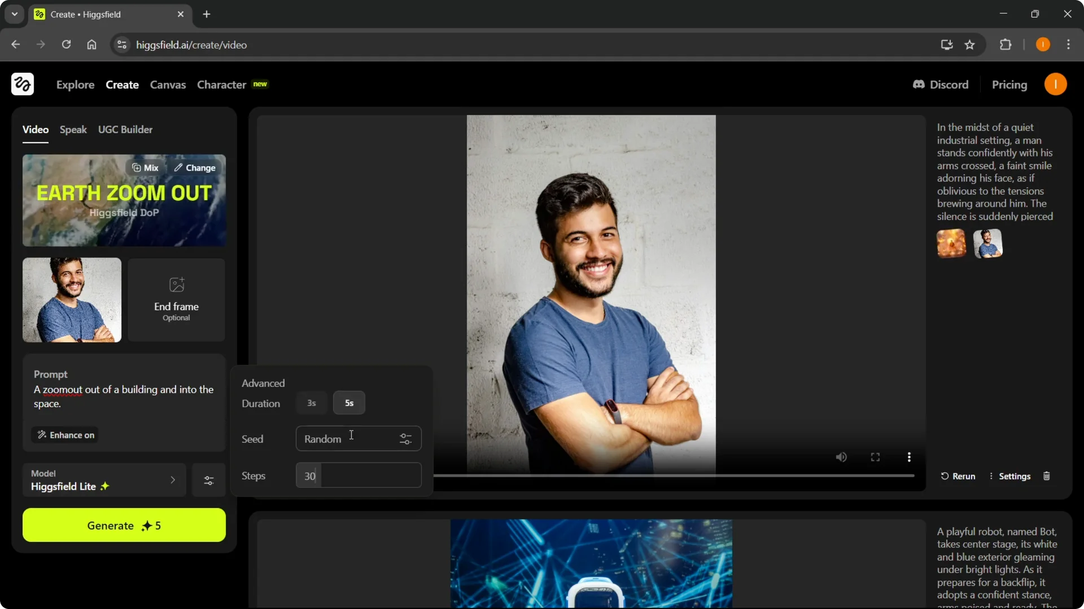Open the browser tab search chevron
This screenshot has width=1084, height=609.
[x=14, y=14]
